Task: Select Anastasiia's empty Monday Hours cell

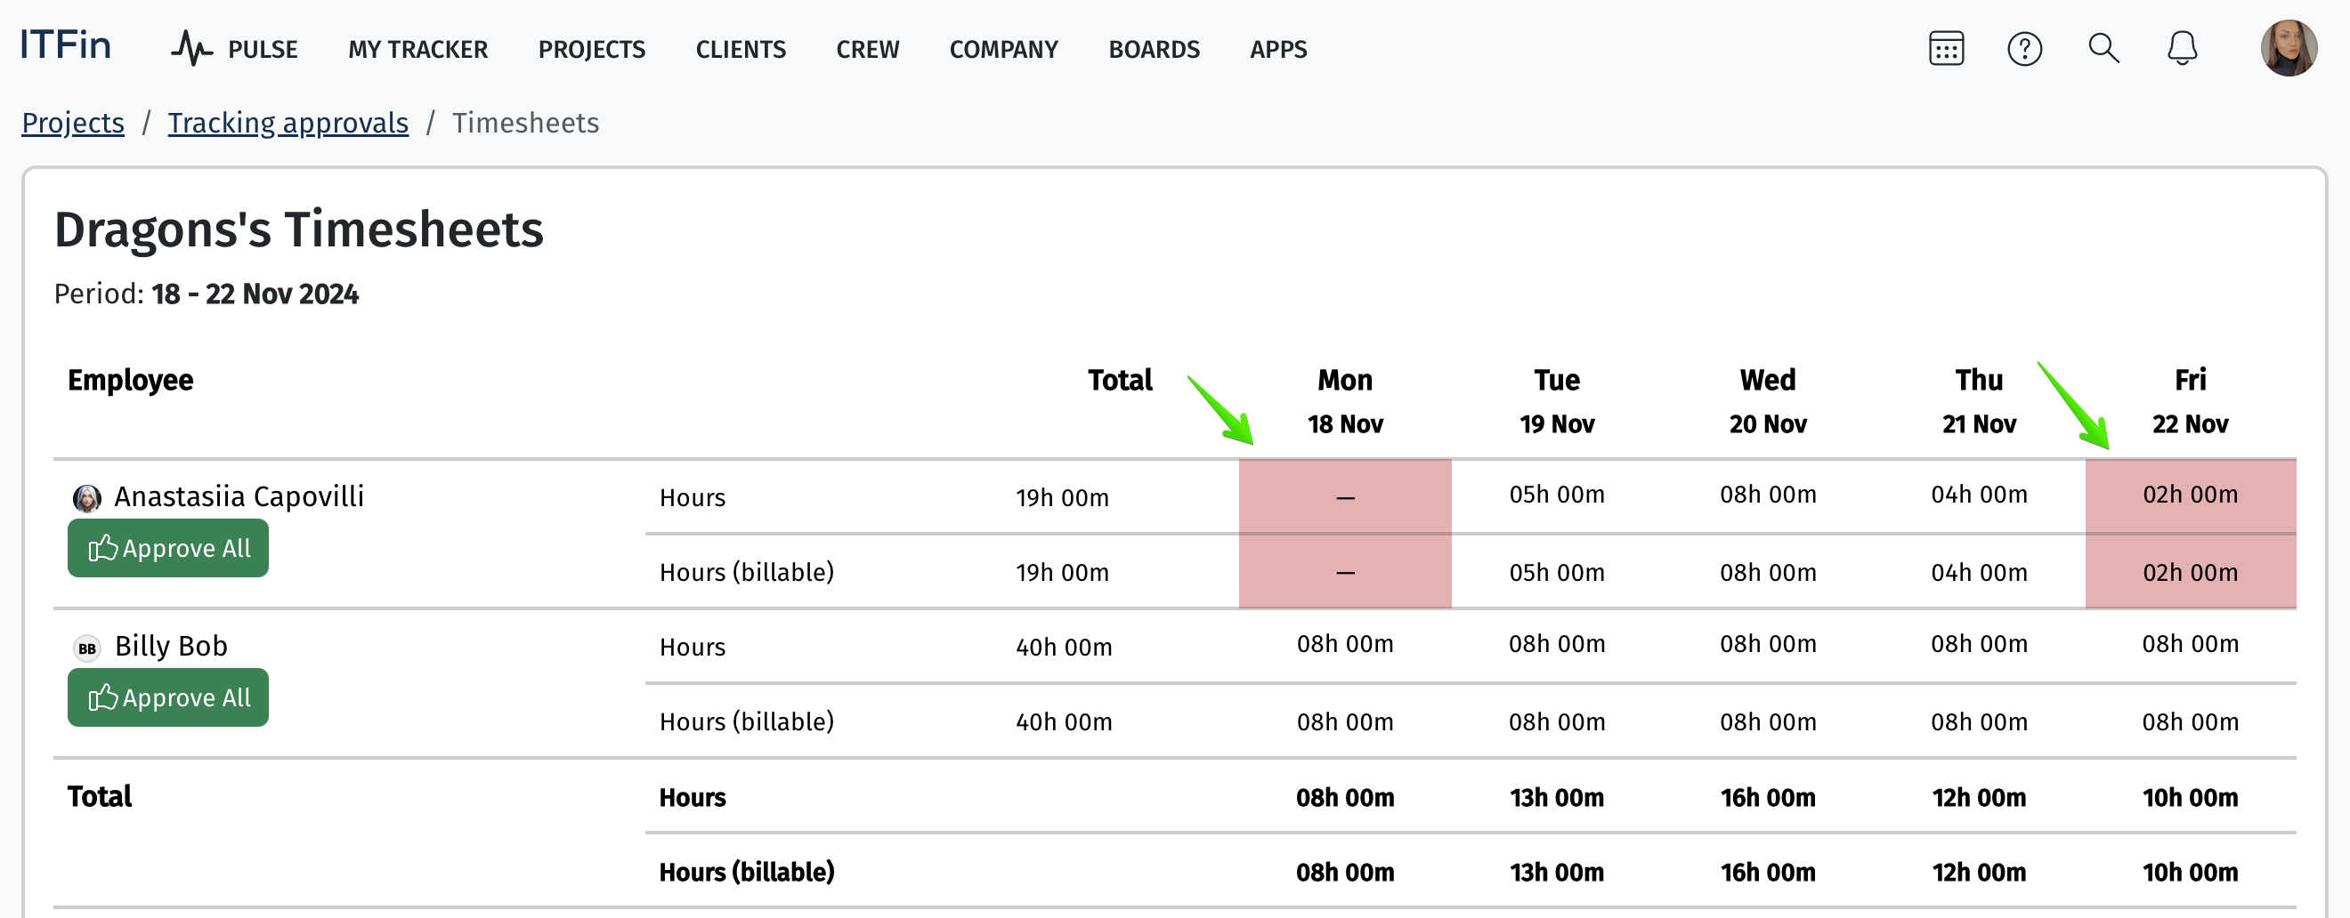Action: pos(1345,497)
